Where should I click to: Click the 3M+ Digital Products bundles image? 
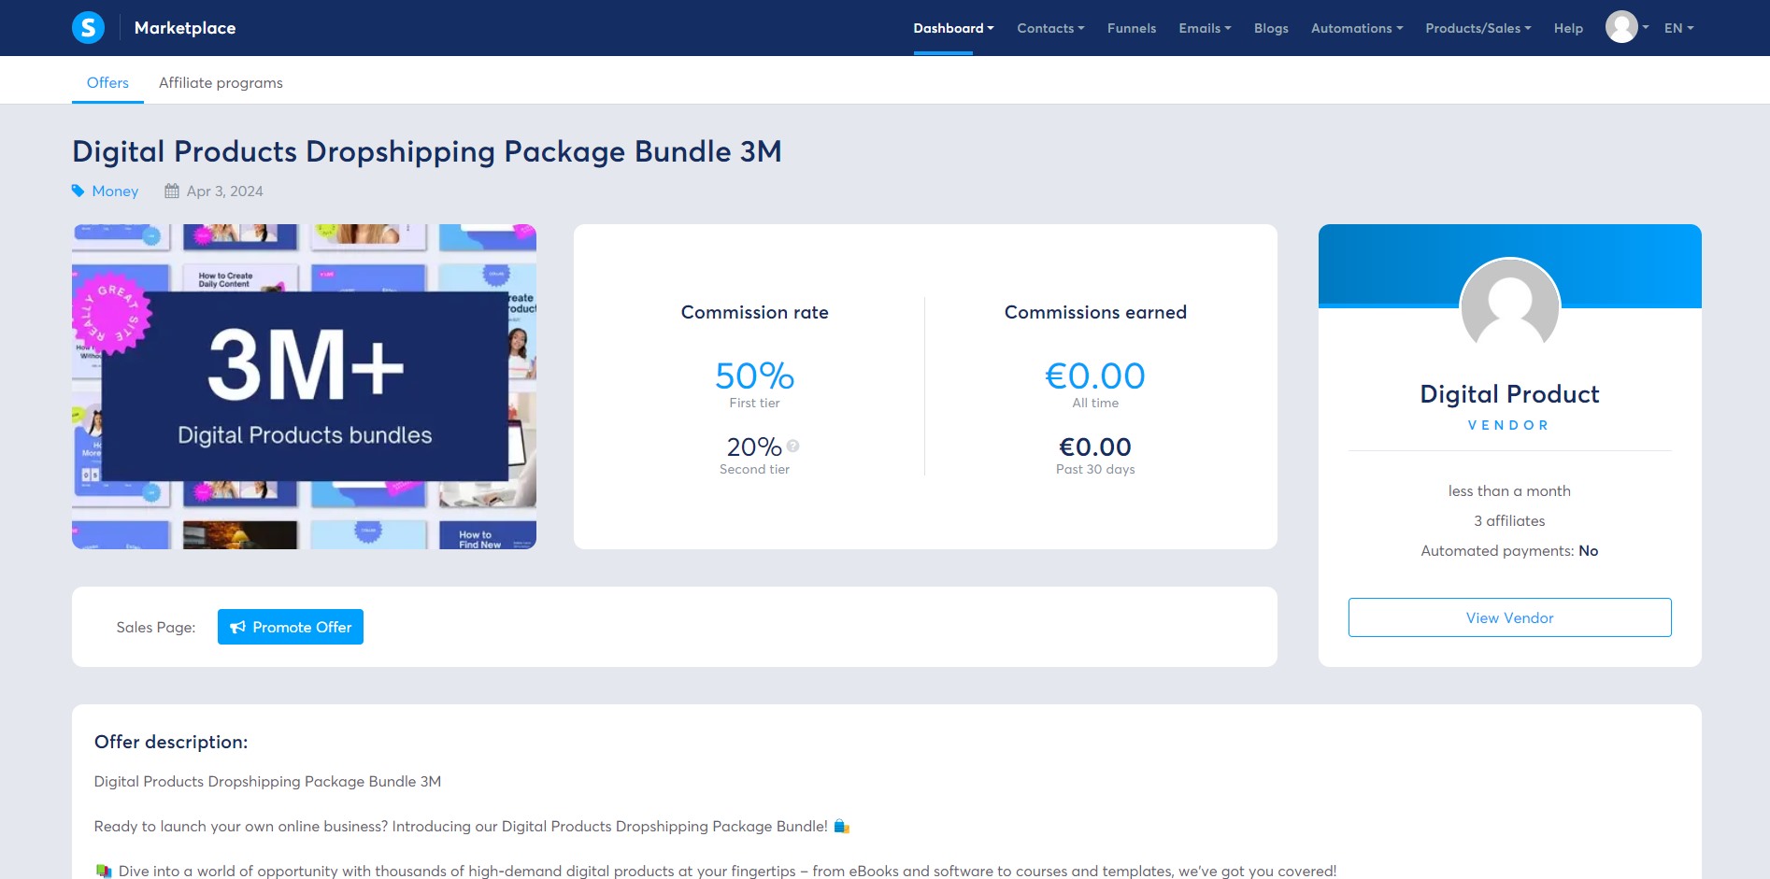pos(304,386)
